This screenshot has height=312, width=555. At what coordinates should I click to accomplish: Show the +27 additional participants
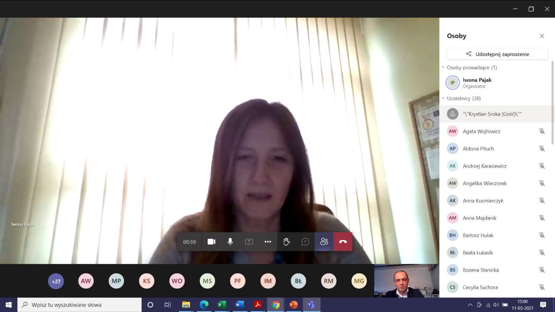tap(56, 281)
